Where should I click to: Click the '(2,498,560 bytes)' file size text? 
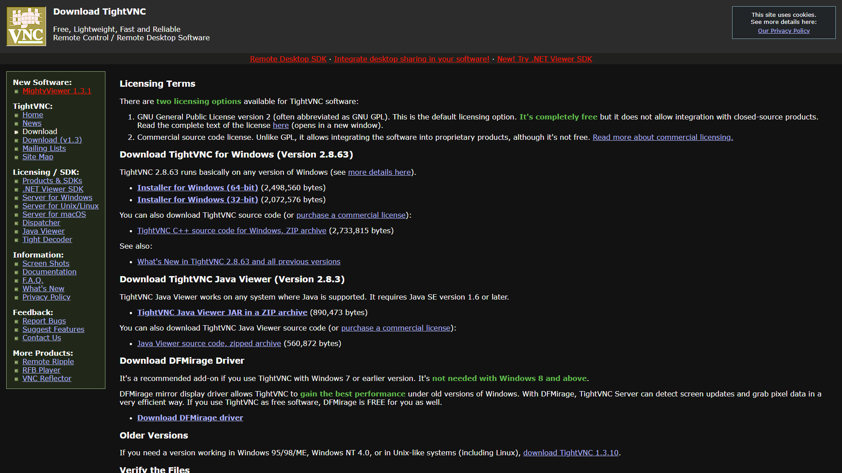click(x=293, y=188)
